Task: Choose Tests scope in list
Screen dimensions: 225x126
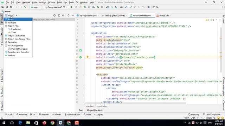Action: pos(18,33)
